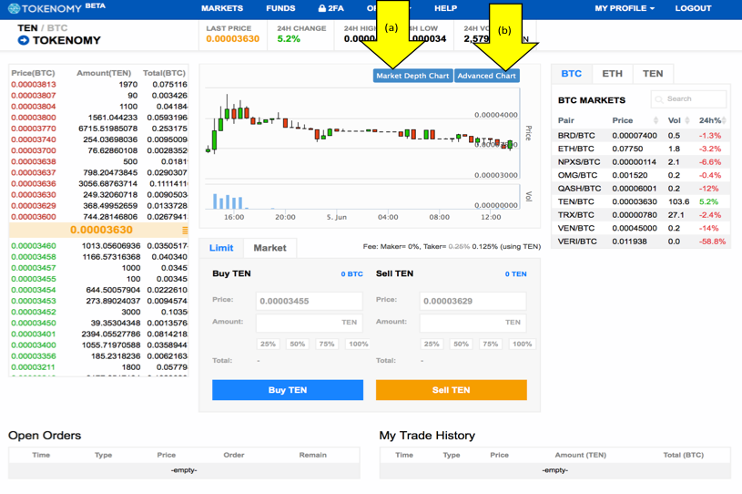Switch to the BTC markets tab
This screenshot has height=494, width=742.
pyautogui.click(x=571, y=74)
